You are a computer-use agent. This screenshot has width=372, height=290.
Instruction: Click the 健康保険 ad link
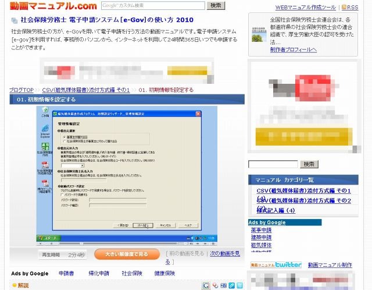164,273
